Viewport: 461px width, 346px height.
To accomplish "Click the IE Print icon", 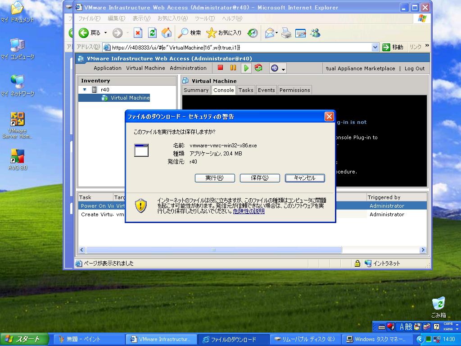I will (286, 33).
